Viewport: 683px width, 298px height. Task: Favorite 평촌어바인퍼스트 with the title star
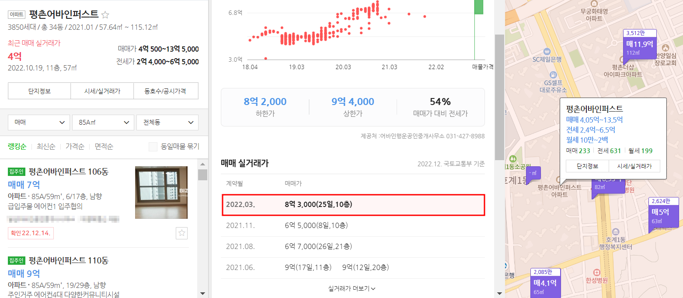105,15
